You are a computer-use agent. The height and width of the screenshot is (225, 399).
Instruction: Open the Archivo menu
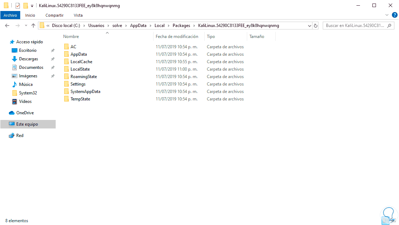tap(10, 15)
